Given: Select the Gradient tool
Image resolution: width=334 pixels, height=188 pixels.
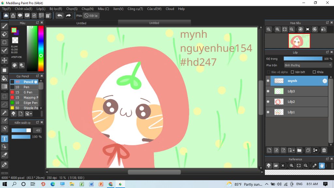Looking at the screenshot, I should coord(5,86).
